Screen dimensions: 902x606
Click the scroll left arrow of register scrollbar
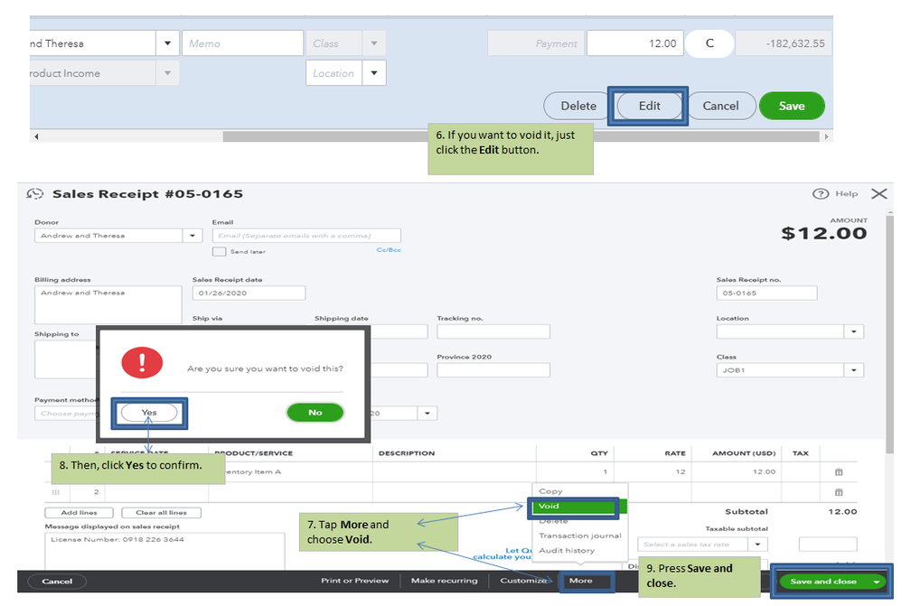coord(36,137)
